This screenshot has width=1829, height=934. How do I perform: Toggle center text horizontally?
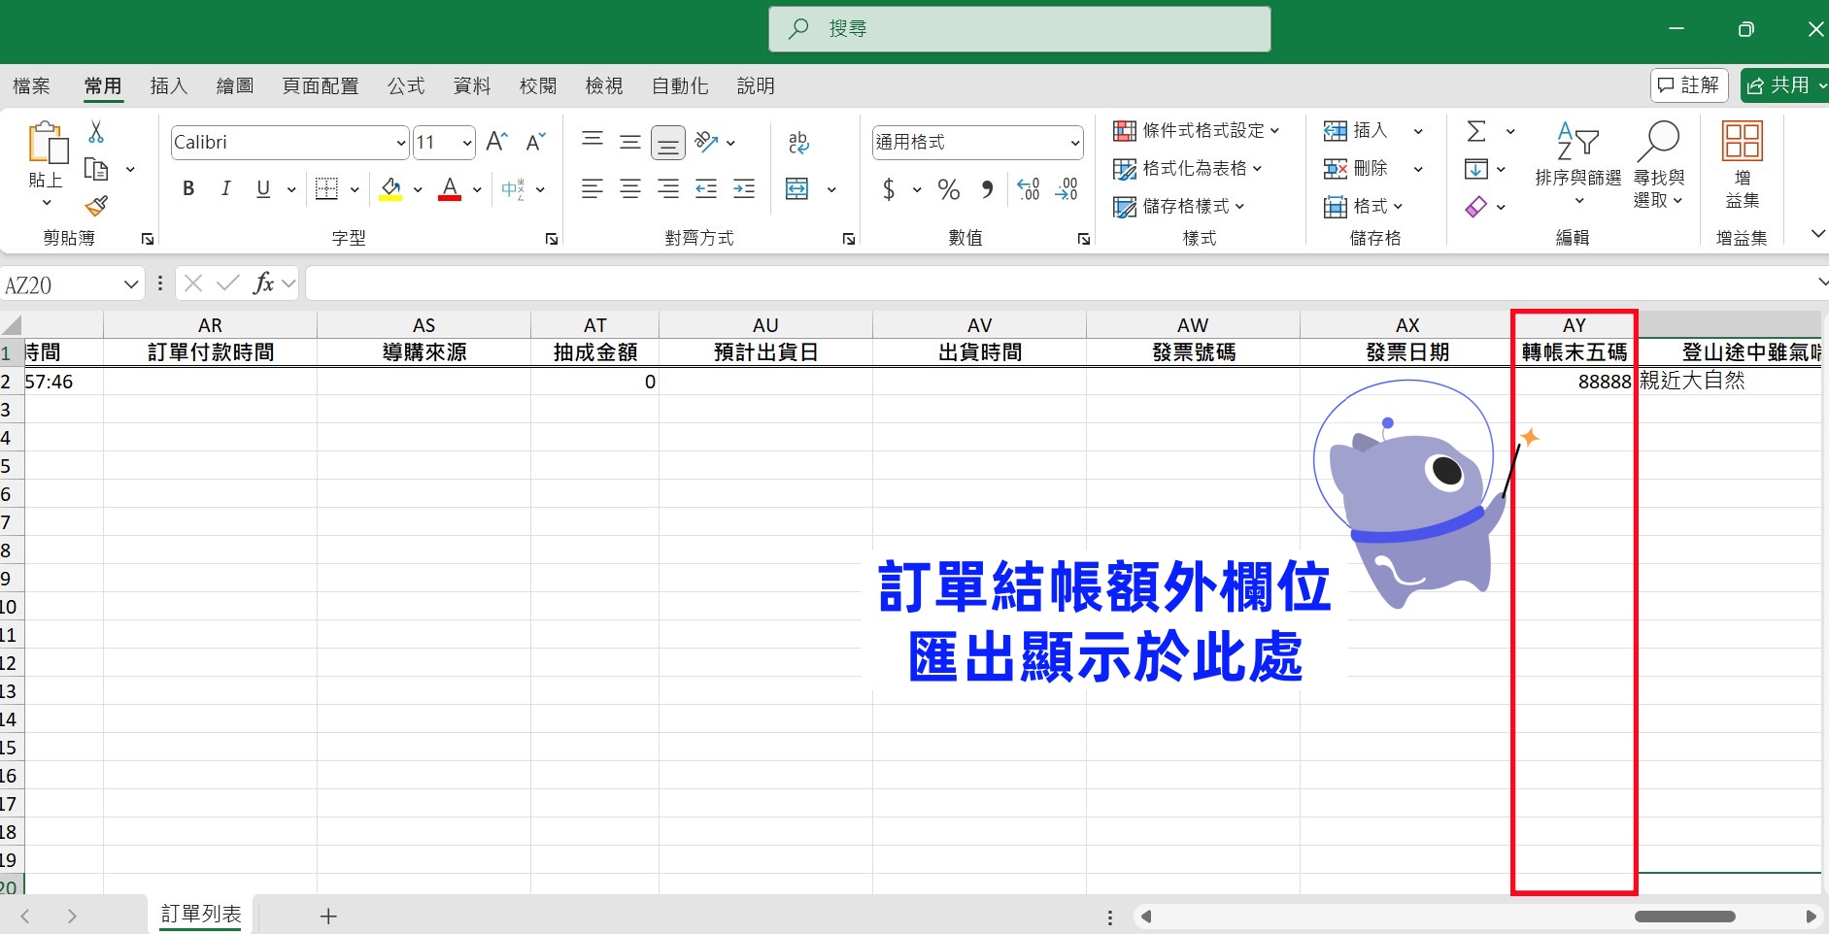click(630, 188)
